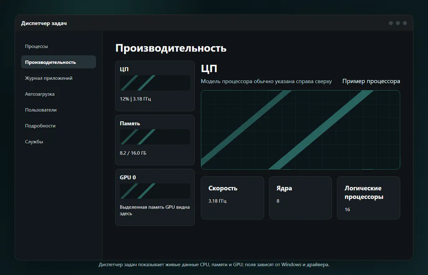
Task: Click the Ядра stat card
Action: click(x=301, y=198)
